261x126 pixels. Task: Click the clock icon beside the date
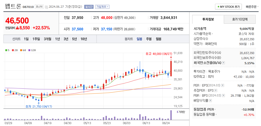pos(47,7)
